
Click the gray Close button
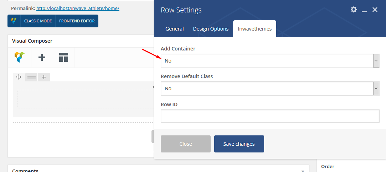pyautogui.click(x=186, y=144)
